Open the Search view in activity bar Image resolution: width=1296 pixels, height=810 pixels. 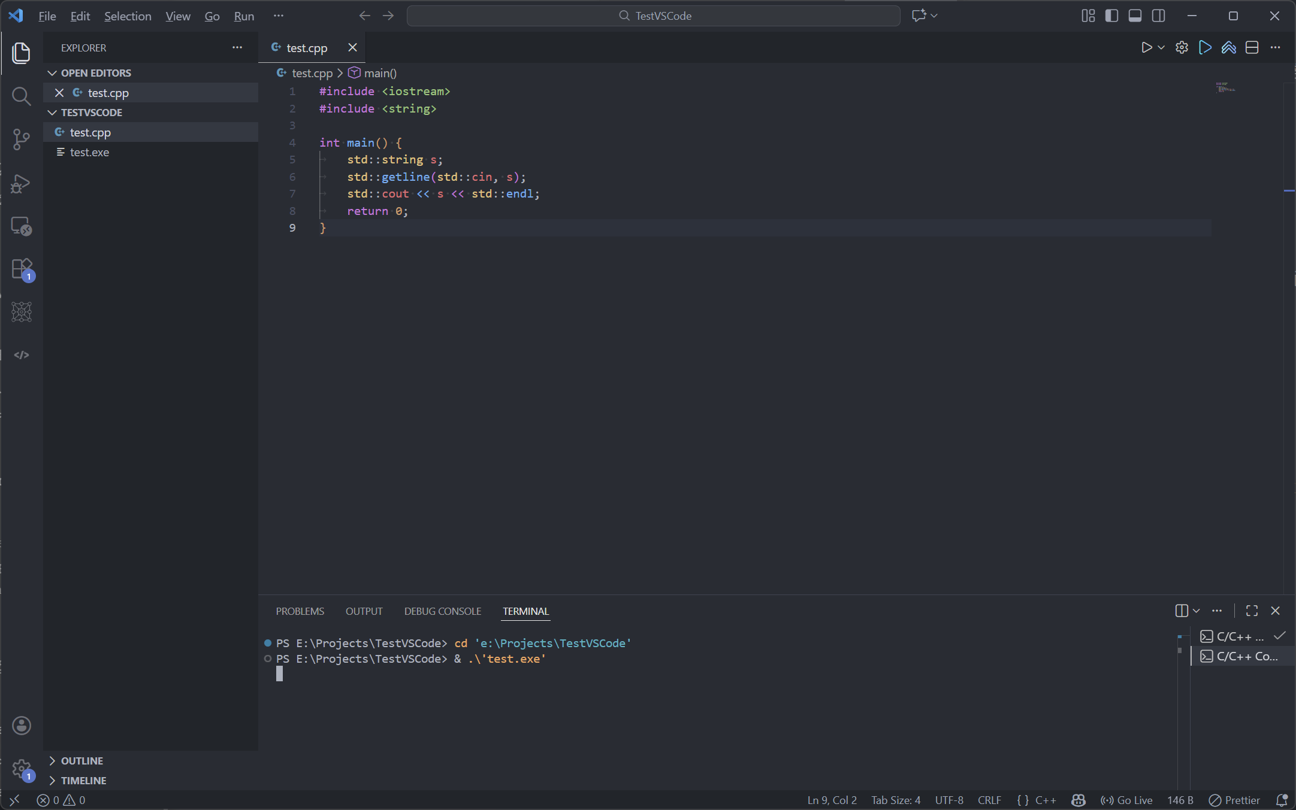point(21,96)
